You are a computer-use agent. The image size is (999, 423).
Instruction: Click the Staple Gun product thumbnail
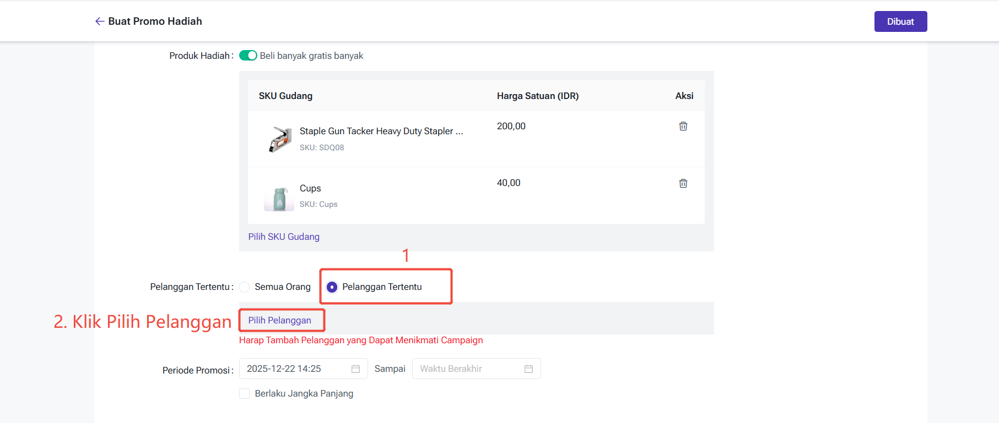coord(280,139)
